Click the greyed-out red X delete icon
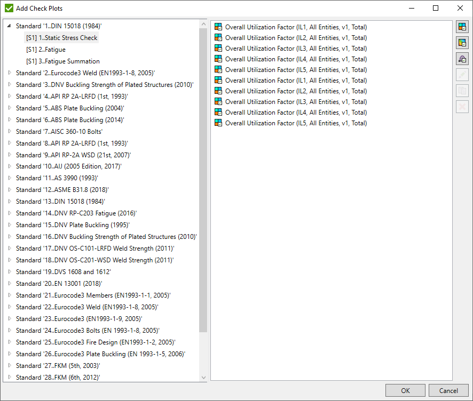Image resolution: width=473 pixels, height=401 pixels. [462, 107]
